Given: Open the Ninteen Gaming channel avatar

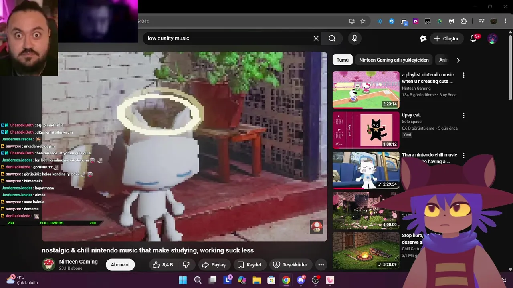Looking at the screenshot, I should (48, 264).
